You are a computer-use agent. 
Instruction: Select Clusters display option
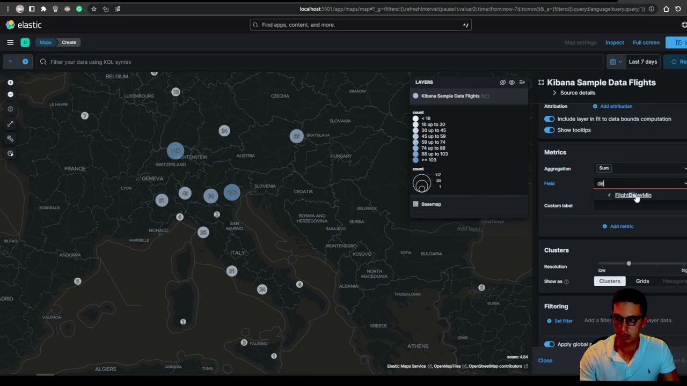(x=610, y=281)
